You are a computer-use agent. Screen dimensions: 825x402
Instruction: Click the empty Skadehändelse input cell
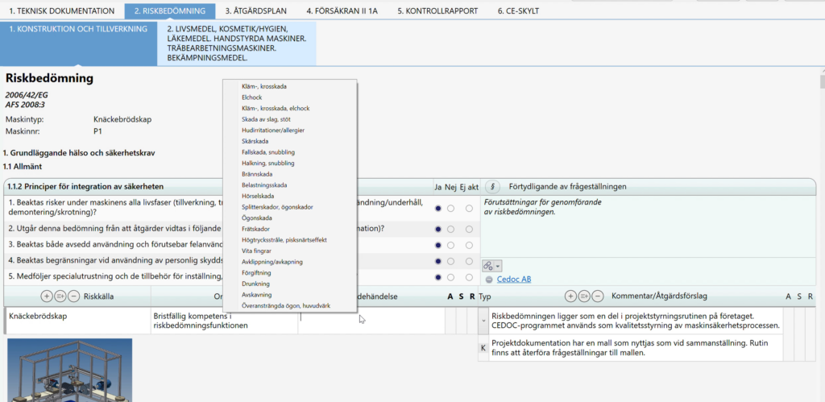click(371, 321)
